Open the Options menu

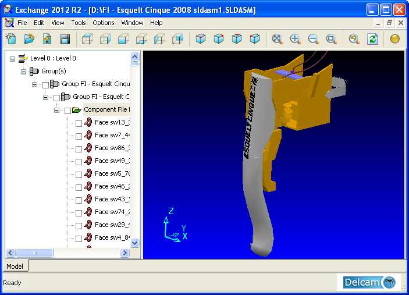104,23
